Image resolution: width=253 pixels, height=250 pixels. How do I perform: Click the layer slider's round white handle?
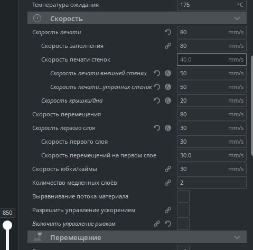[7, 225]
